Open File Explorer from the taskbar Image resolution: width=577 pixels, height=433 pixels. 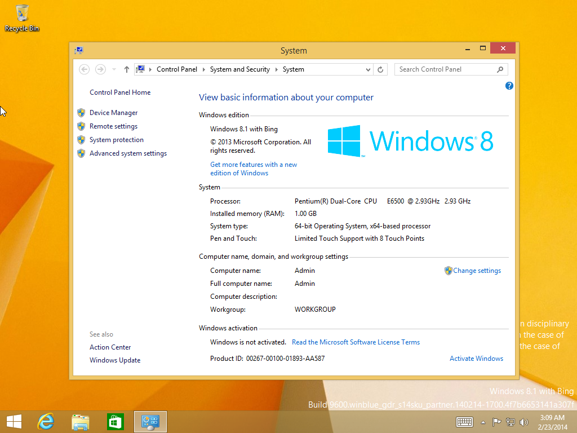80,421
